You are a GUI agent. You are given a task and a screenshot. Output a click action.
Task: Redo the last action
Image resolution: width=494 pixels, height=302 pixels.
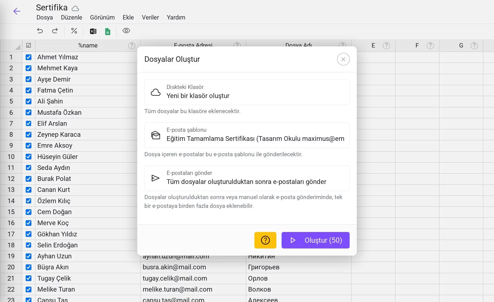tap(55, 31)
